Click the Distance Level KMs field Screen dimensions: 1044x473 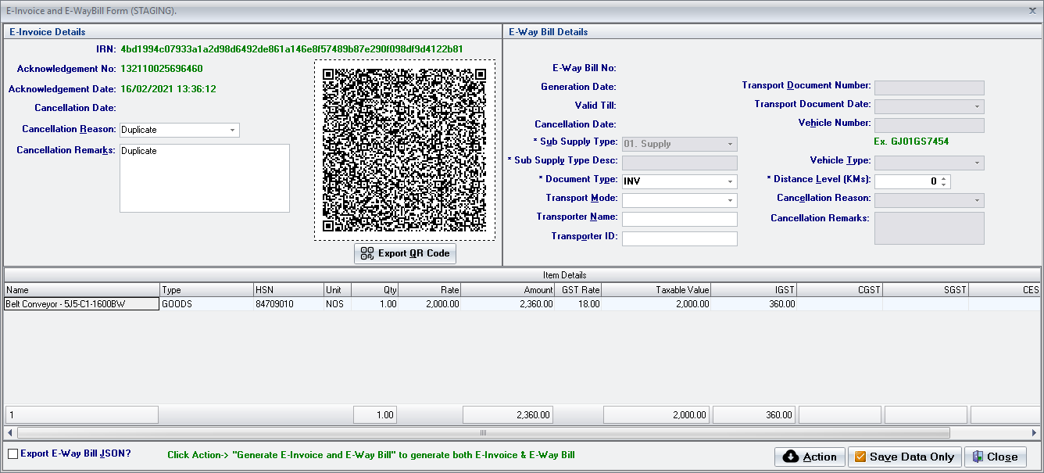906,181
